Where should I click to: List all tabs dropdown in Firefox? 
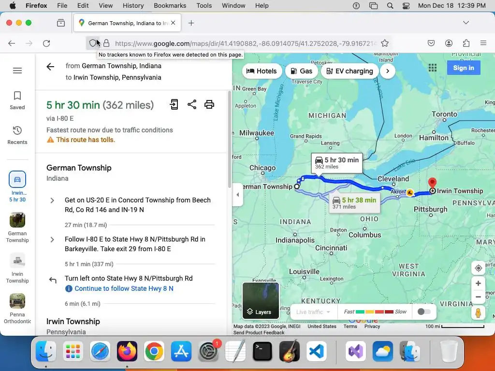466,23
